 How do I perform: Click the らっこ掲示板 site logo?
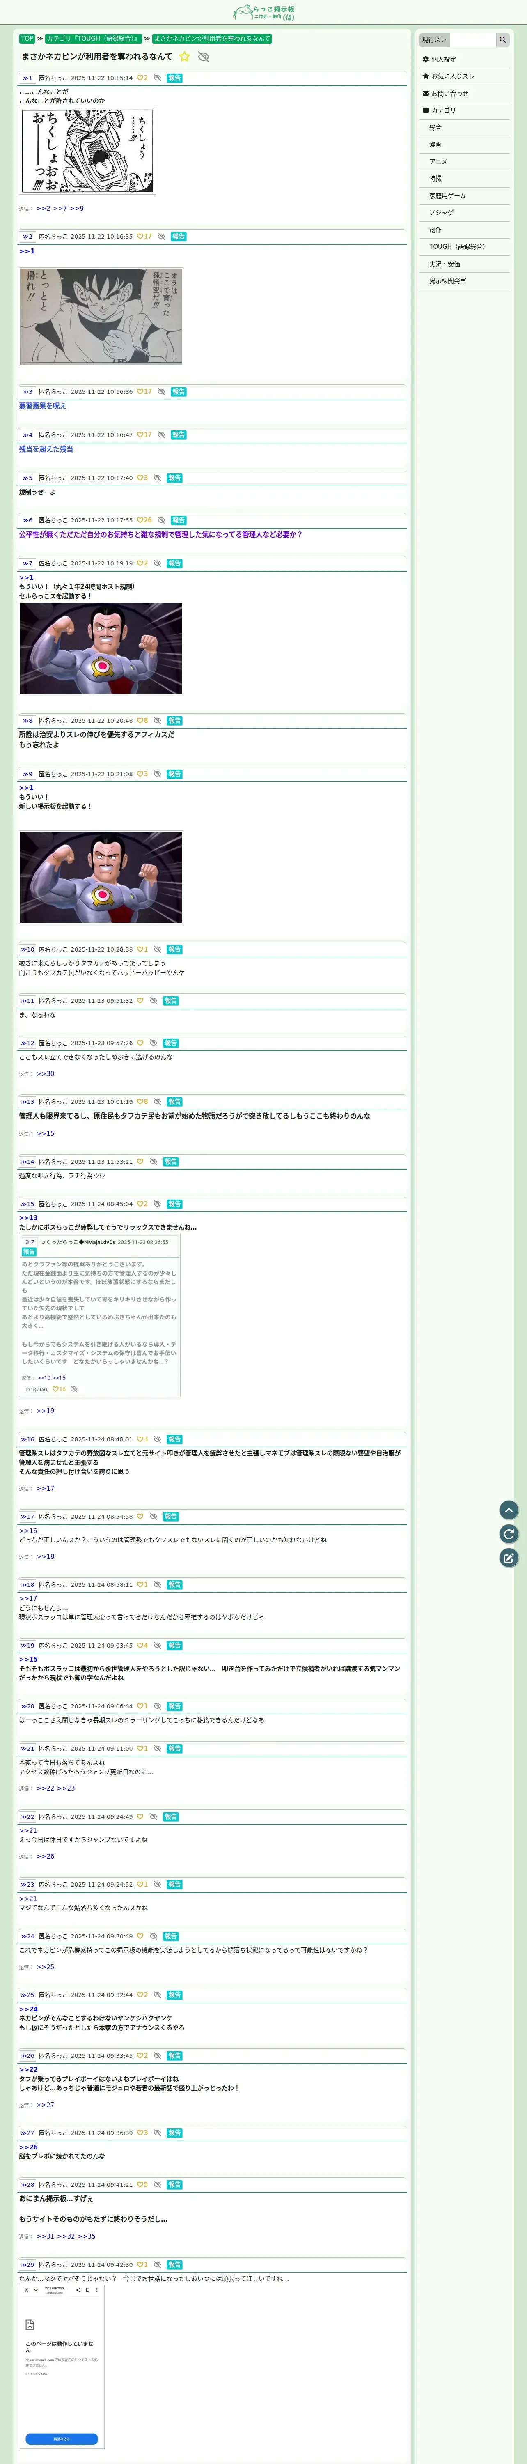(x=263, y=12)
